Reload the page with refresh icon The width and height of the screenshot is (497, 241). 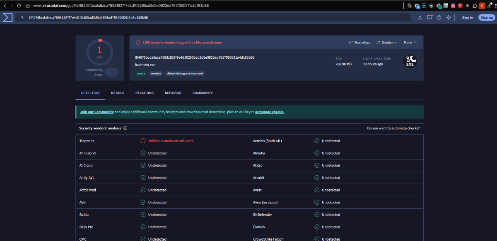click(x=19, y=6)
